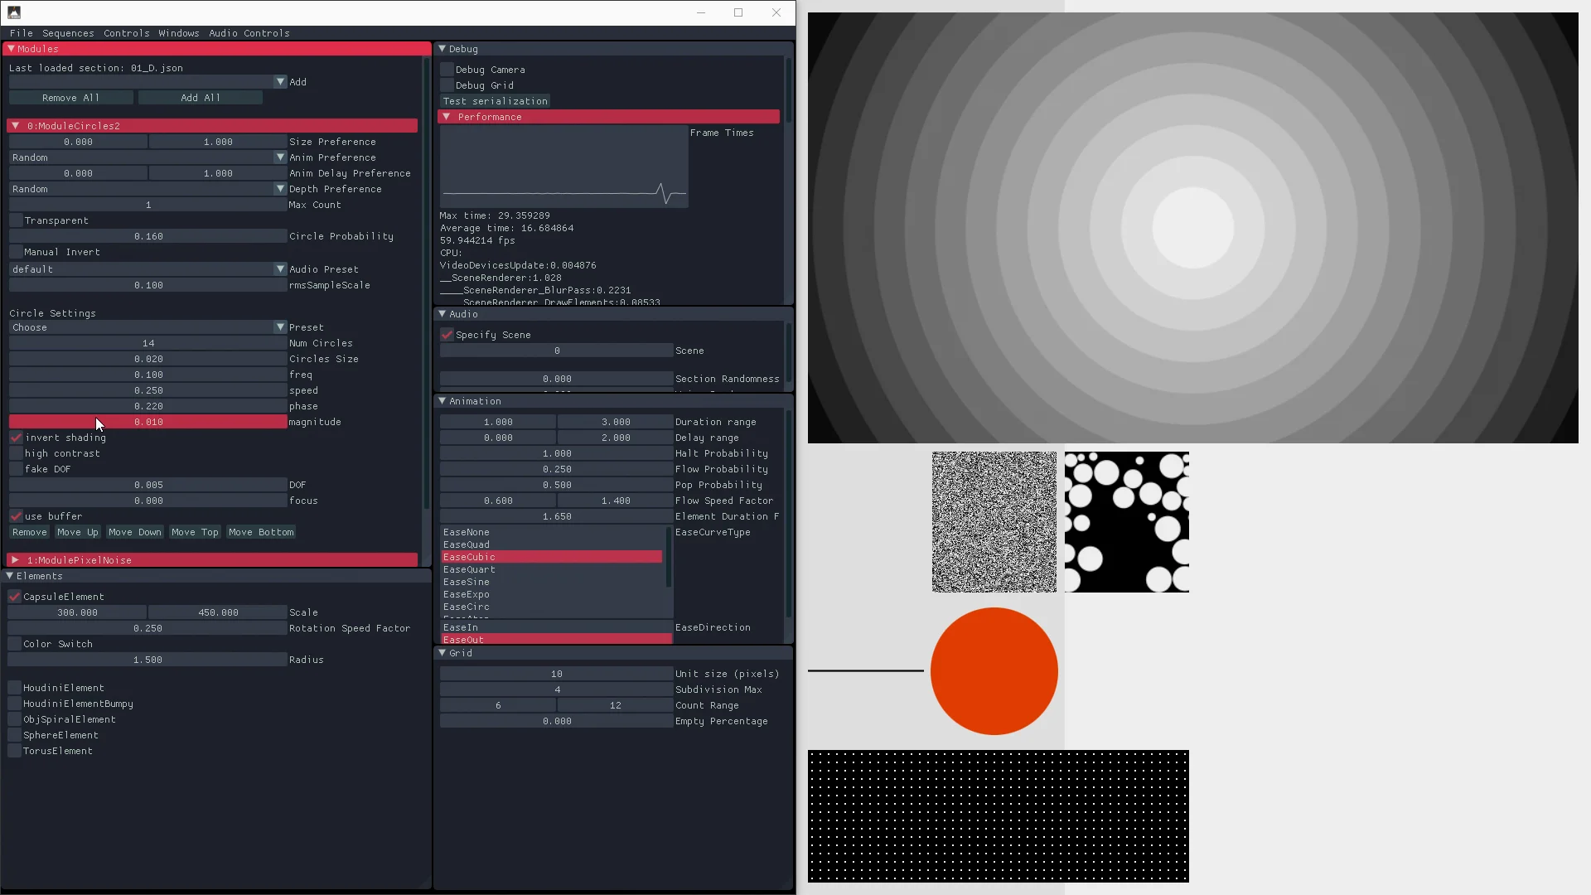Enable the TorusElement checkbox
Screen dimensions: 1591x895
pos(14,751)
